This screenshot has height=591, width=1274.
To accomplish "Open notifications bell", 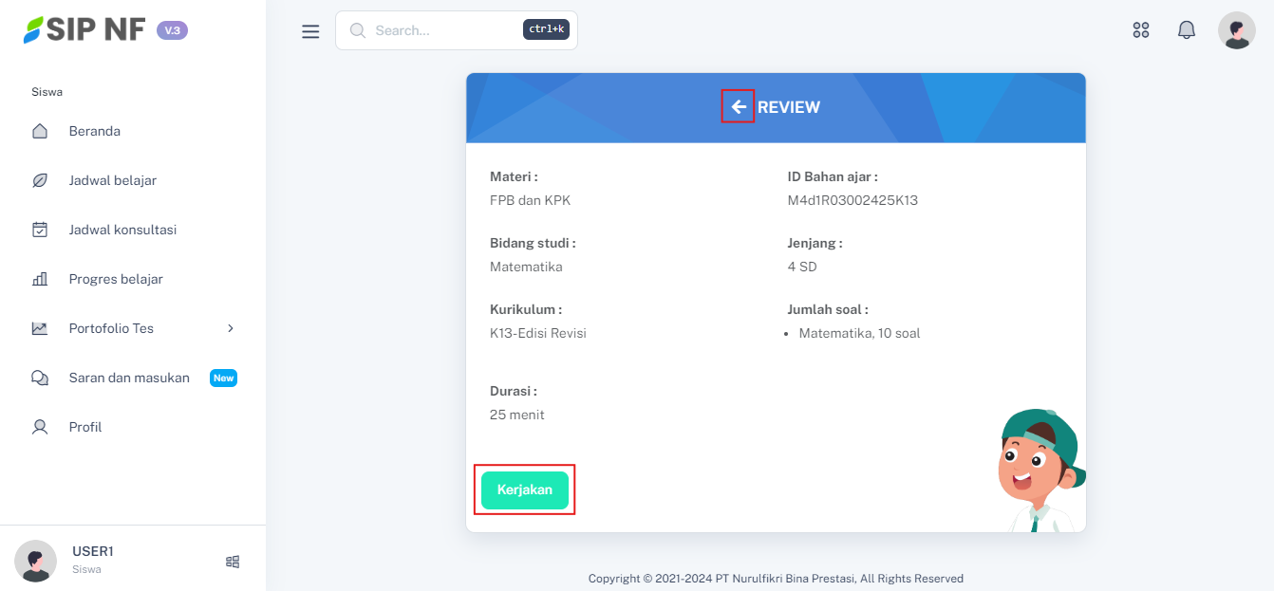I will (1187, 30).
